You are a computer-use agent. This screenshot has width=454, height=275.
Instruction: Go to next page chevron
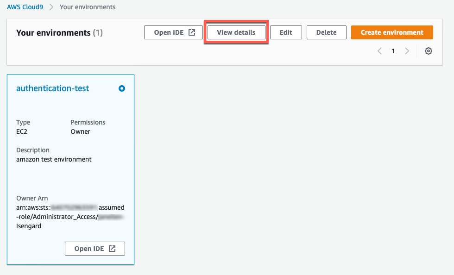click(407, 51)
